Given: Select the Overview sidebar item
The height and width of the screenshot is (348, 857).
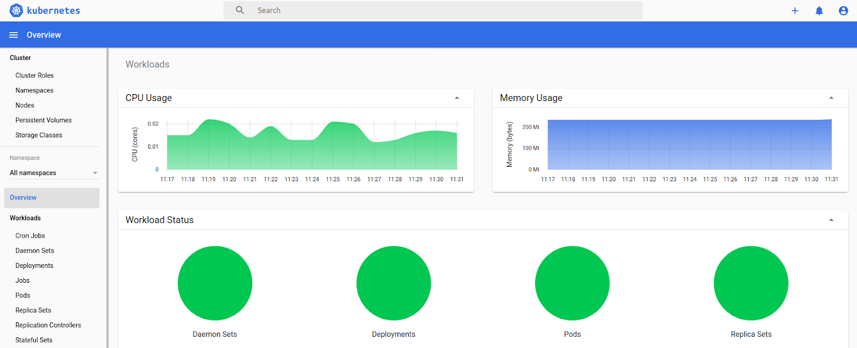Looking at the screenshot, I should tap(51, 198).
